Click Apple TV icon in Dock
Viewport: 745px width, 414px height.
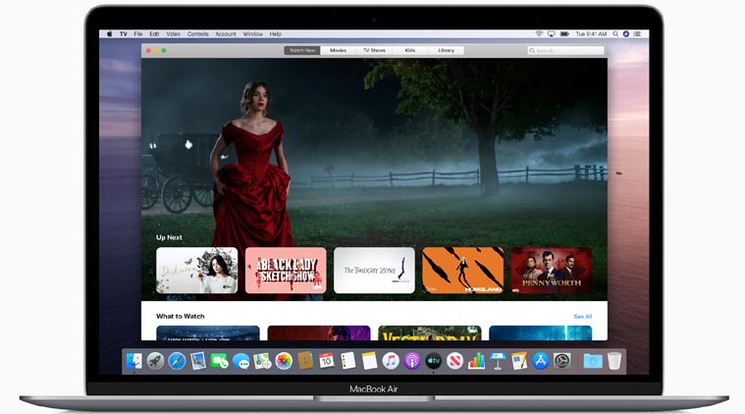point(433,361)
